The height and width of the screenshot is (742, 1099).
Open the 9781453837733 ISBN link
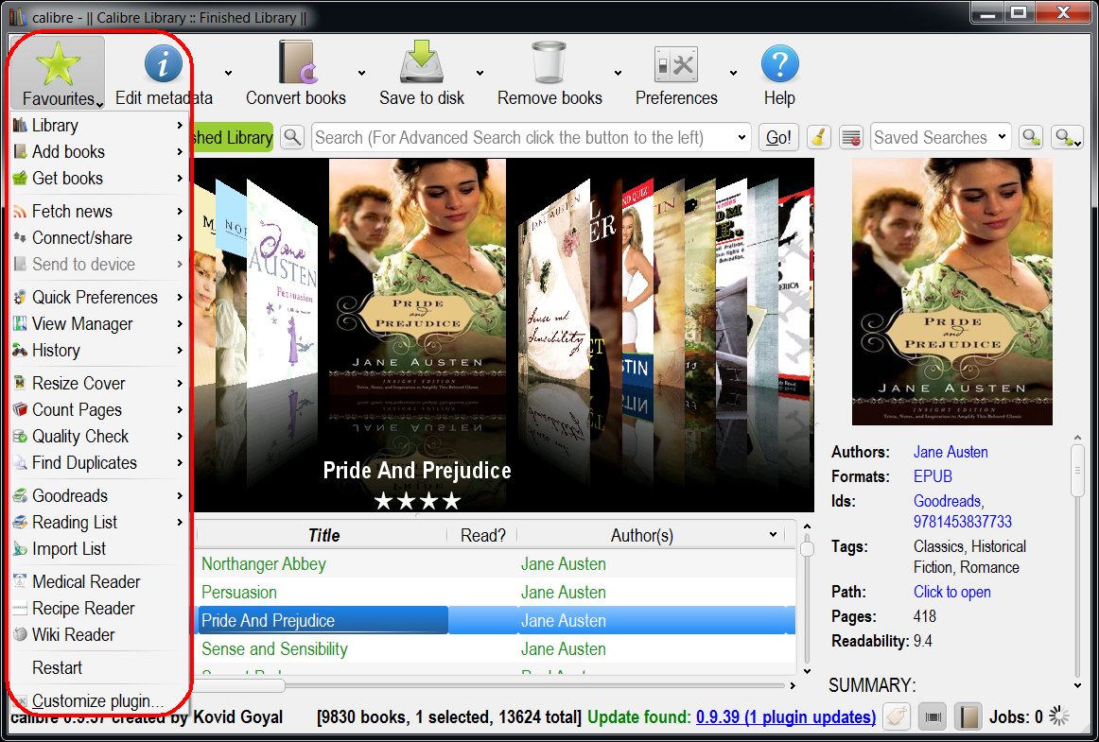tap(962, 523)
